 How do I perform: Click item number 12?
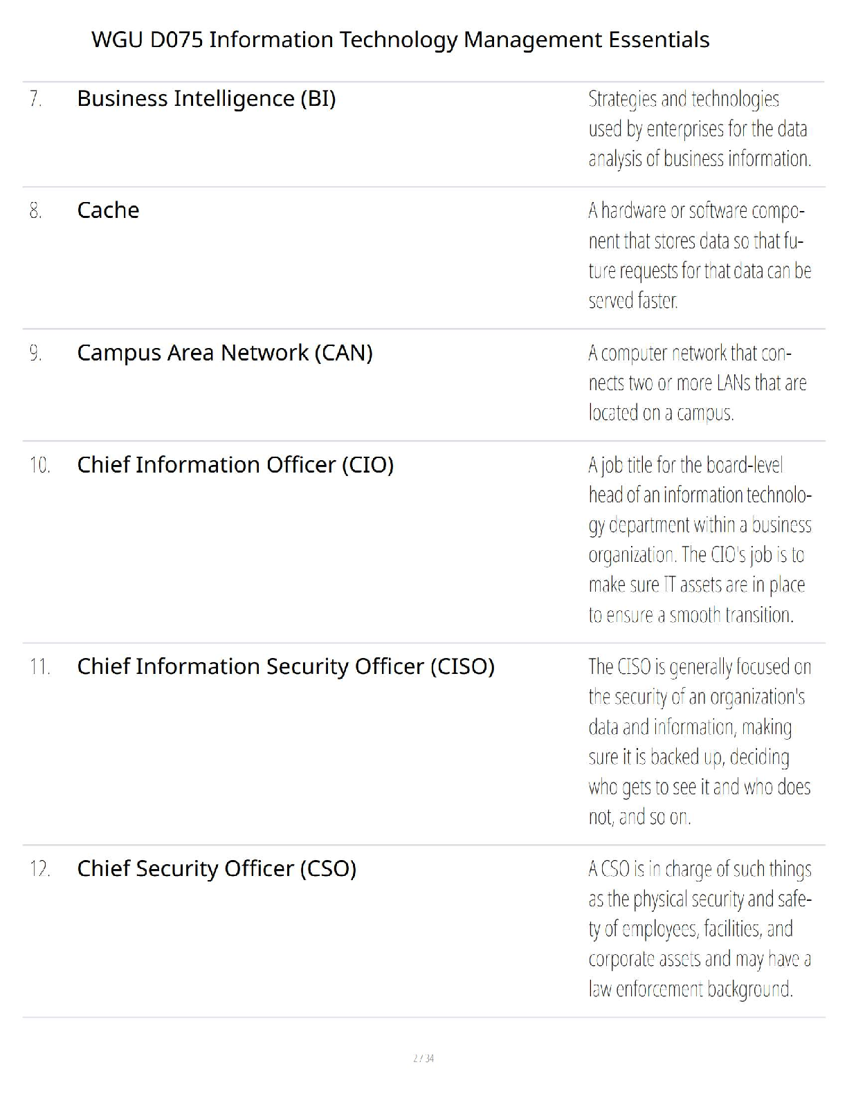pyautogui.click(x=40, y=869)
